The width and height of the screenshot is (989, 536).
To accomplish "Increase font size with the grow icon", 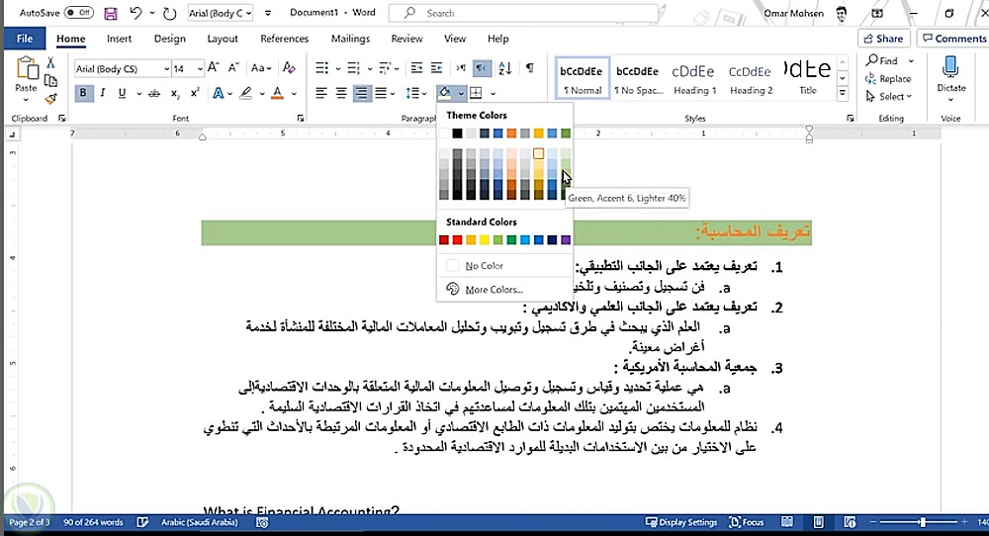I will tap(214, 68).
